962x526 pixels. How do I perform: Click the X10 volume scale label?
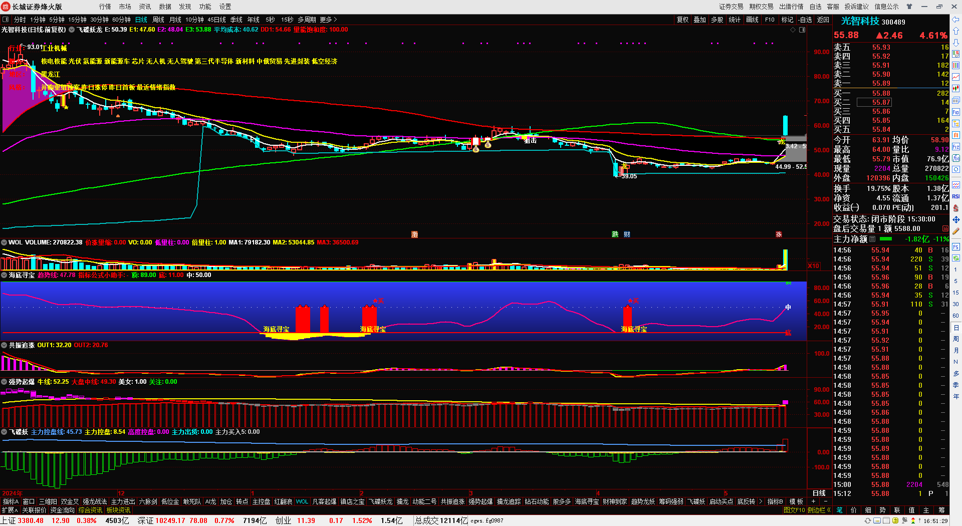[x=813, y=266]
